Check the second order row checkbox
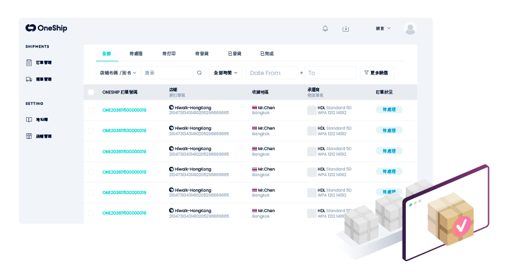Screen dimensions: 508x279 coord(91,131)
